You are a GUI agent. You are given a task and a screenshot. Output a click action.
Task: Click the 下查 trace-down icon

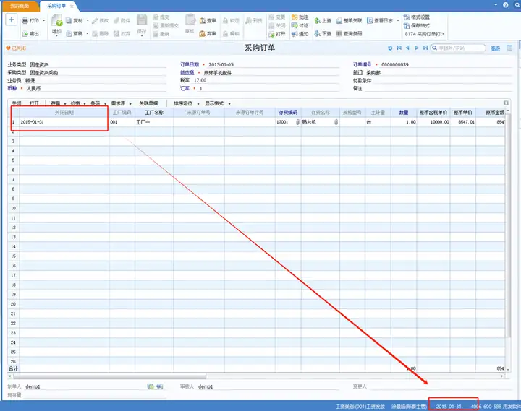318,33
